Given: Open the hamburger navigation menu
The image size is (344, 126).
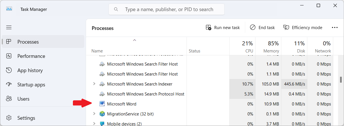Looking at the screenshot, I should pos(9,27).
